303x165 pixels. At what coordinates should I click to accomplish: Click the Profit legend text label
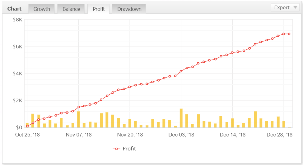pyautogui.click(x=129, y=149)
